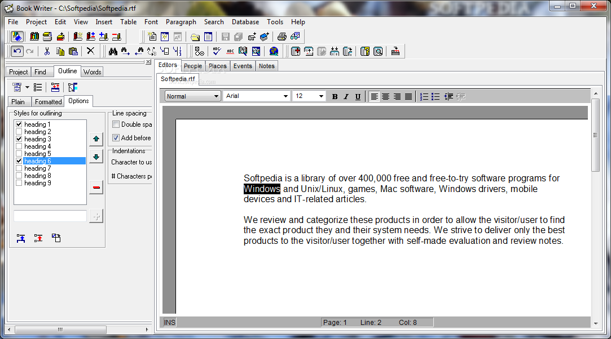Click the project books library icon
The width and height of the screenshot is (611, 339).
[x=34, y=37]
